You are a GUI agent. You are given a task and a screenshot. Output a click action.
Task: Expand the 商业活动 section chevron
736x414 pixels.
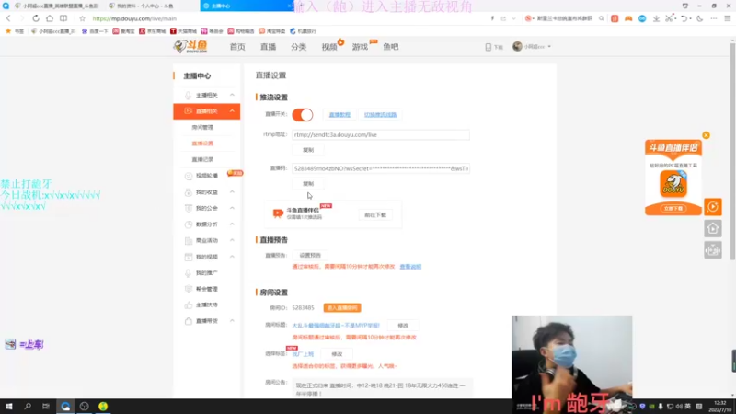pyautogui.click(x=232, y=240)
